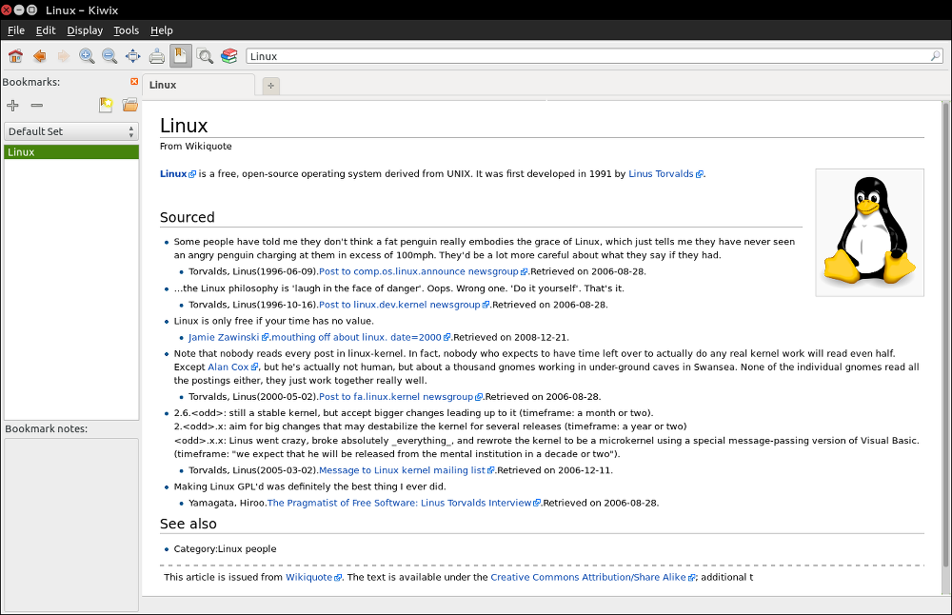Zoom out of the article

(x=109, y=56)
